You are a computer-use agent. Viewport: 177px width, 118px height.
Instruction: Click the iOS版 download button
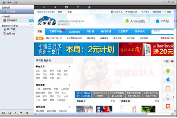pos(162,21)
